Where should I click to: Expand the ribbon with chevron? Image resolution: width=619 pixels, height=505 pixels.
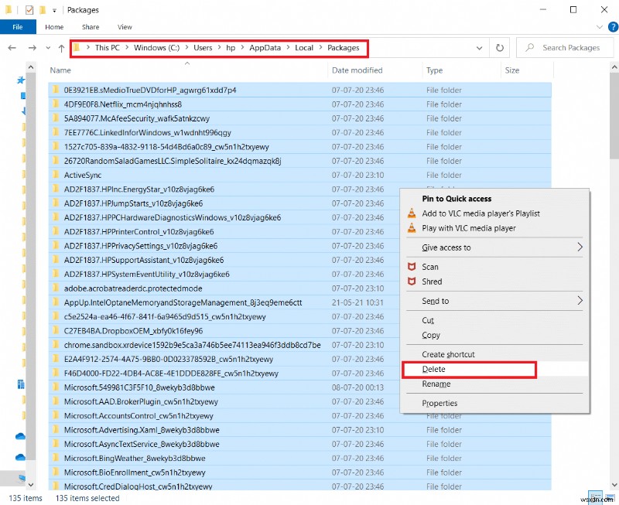pyautogui.click(x=599, y=27)
